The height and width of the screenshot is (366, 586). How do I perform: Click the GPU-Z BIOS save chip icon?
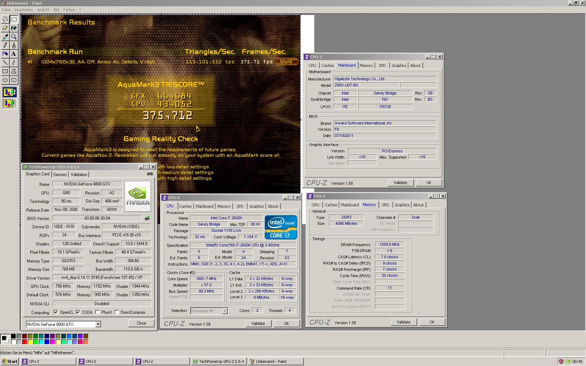147,218
